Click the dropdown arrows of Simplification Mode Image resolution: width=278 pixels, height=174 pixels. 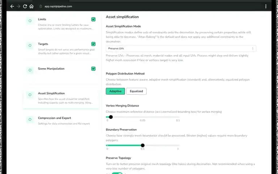pos(253,49)
